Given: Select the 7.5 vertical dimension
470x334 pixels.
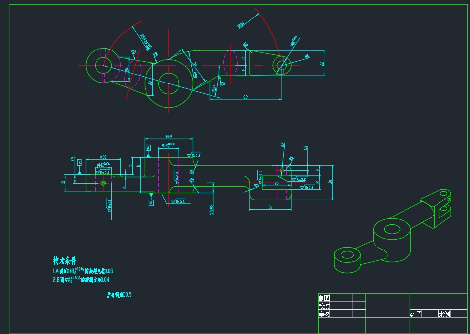Looking at the screenshot, I should (72, 159).
